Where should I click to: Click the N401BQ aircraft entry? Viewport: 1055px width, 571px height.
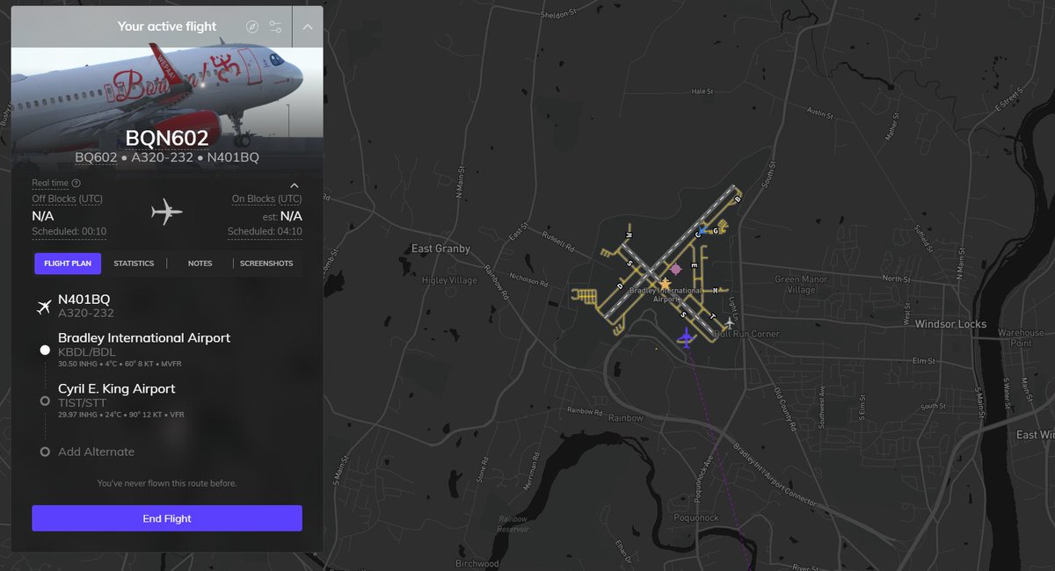84,300
